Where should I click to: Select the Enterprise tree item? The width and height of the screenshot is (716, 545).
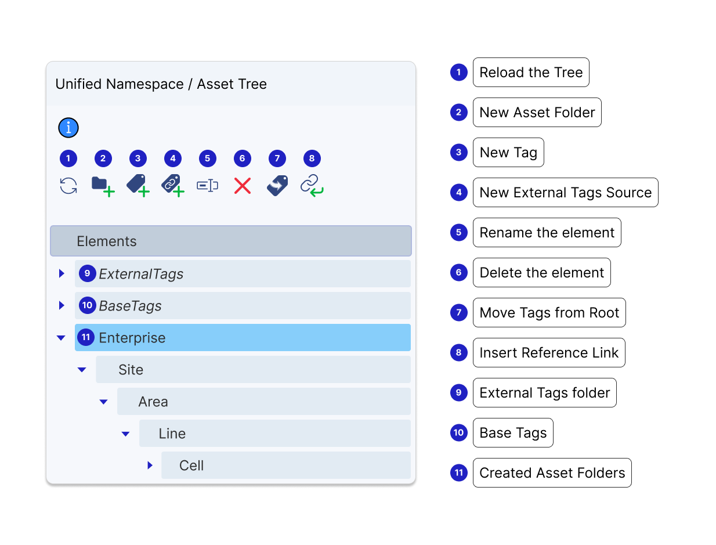(244, 338)
